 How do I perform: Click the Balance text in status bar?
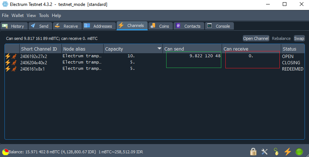click(75, 152)
